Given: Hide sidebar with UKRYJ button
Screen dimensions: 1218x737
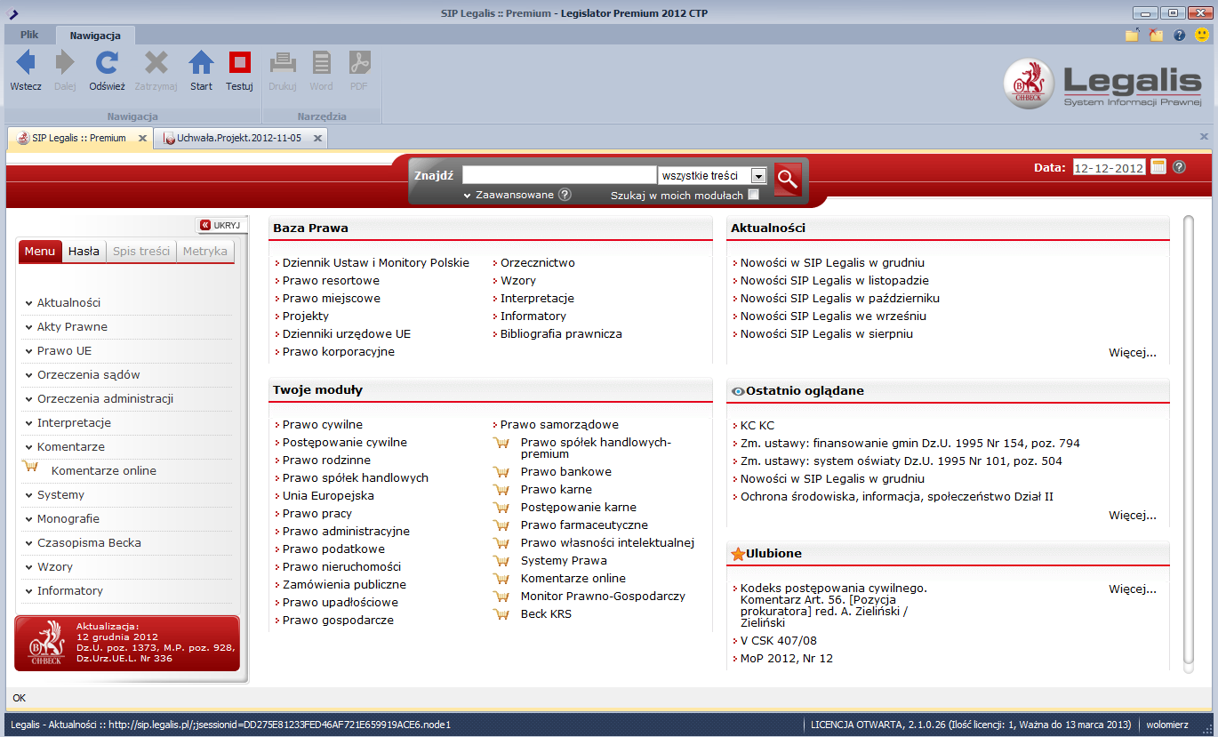Looking at the screenshot, I should tap(220, 225).
